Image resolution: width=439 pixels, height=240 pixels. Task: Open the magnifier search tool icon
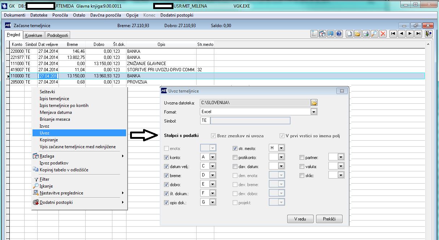tap(374, 34)
